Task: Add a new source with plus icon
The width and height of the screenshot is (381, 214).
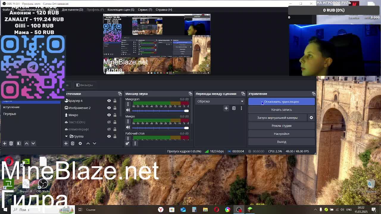Action: pyautogui.click(x=66, y=143)
